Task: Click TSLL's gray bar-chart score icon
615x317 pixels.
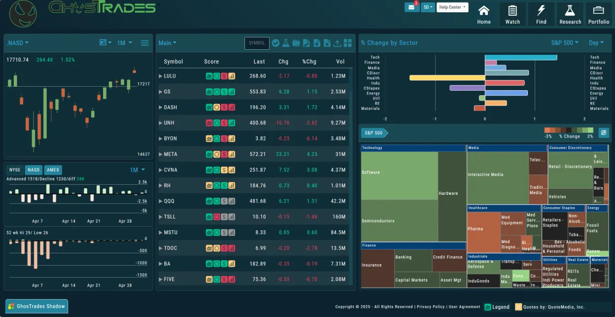Action: point(232,217)
